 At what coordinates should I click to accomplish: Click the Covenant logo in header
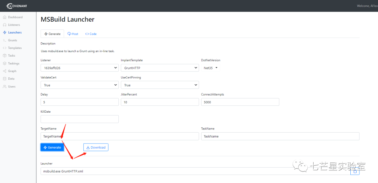[17, 6]
